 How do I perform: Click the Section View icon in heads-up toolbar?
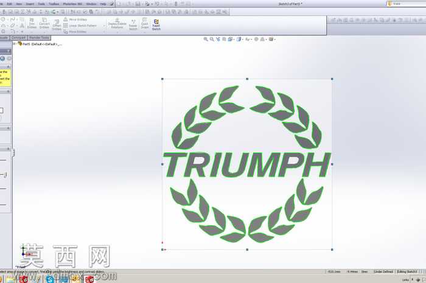pos(224,40)
